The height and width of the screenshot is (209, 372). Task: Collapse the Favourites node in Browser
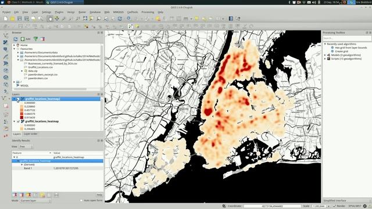click(x=14, y=49)
